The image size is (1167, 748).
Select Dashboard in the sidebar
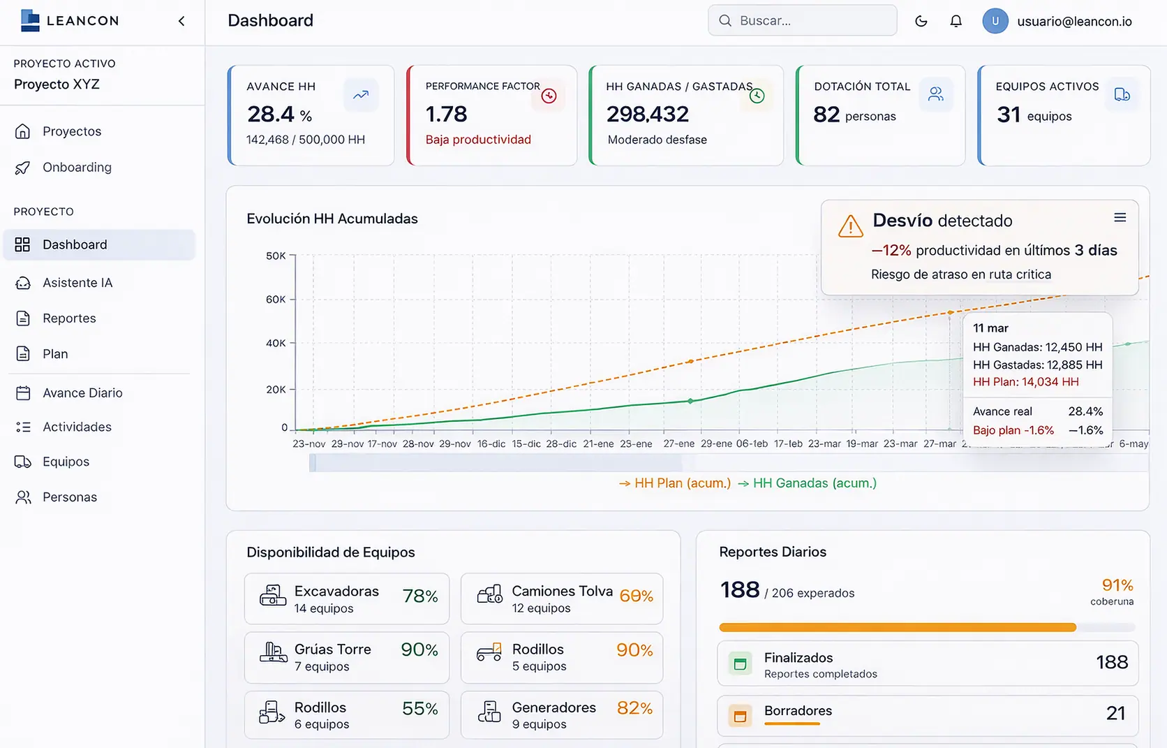pyautogui.click(x=99, y=244)
